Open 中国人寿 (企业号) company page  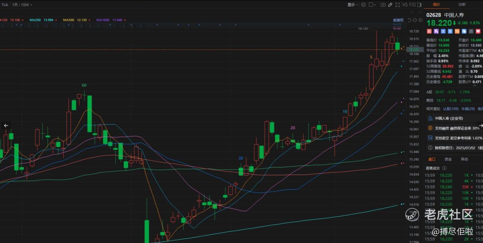tap(449, 118)
